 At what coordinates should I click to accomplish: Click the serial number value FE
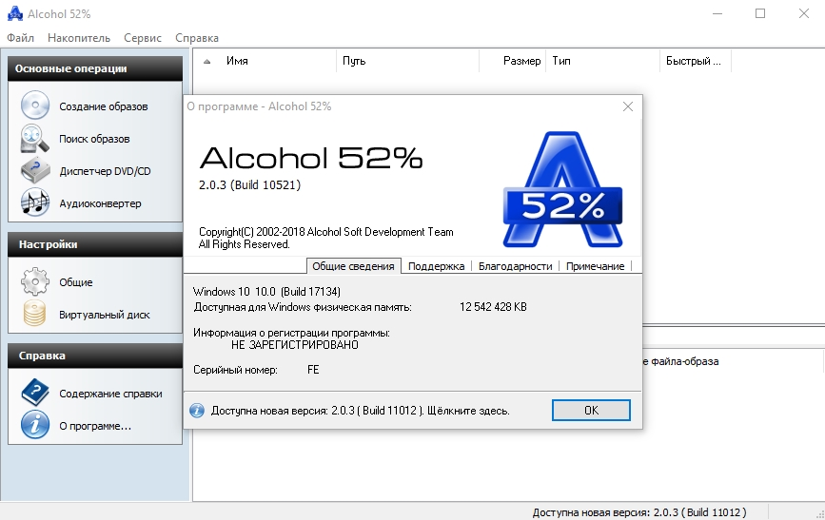tap(313, 370)
